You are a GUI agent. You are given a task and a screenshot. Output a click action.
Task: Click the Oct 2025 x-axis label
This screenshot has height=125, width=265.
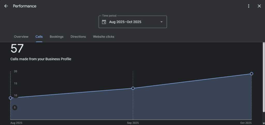[246, 123]
